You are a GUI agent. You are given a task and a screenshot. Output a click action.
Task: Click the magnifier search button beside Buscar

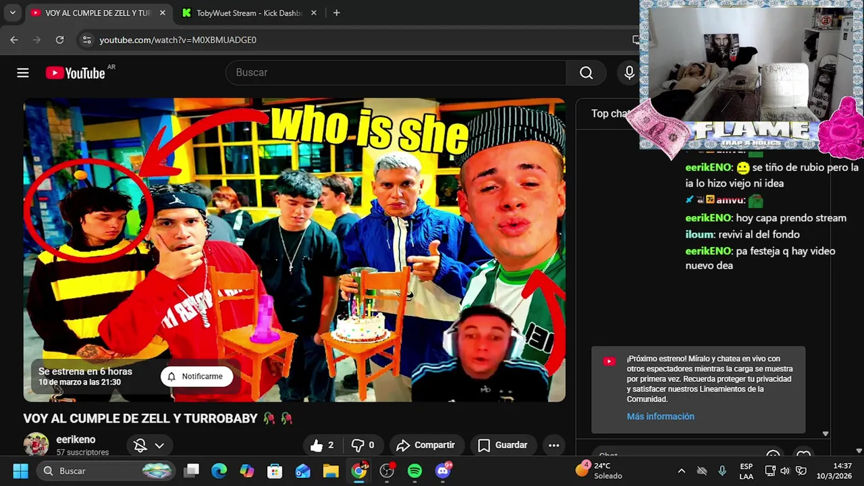[x=587, y=73]
